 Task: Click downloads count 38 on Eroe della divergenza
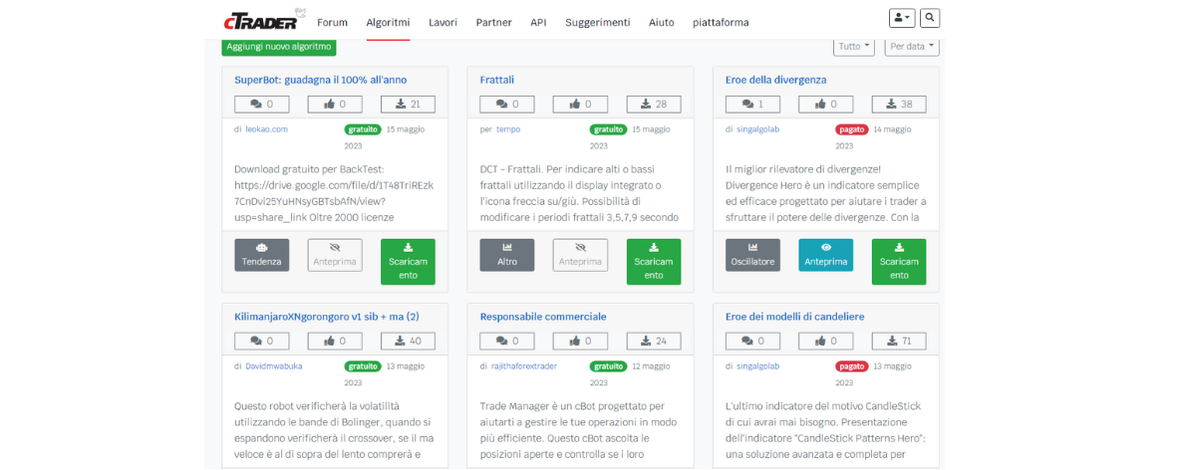899,105
